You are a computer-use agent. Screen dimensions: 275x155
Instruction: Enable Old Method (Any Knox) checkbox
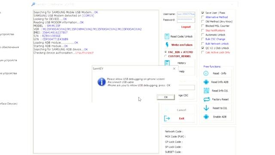(202, 22)
